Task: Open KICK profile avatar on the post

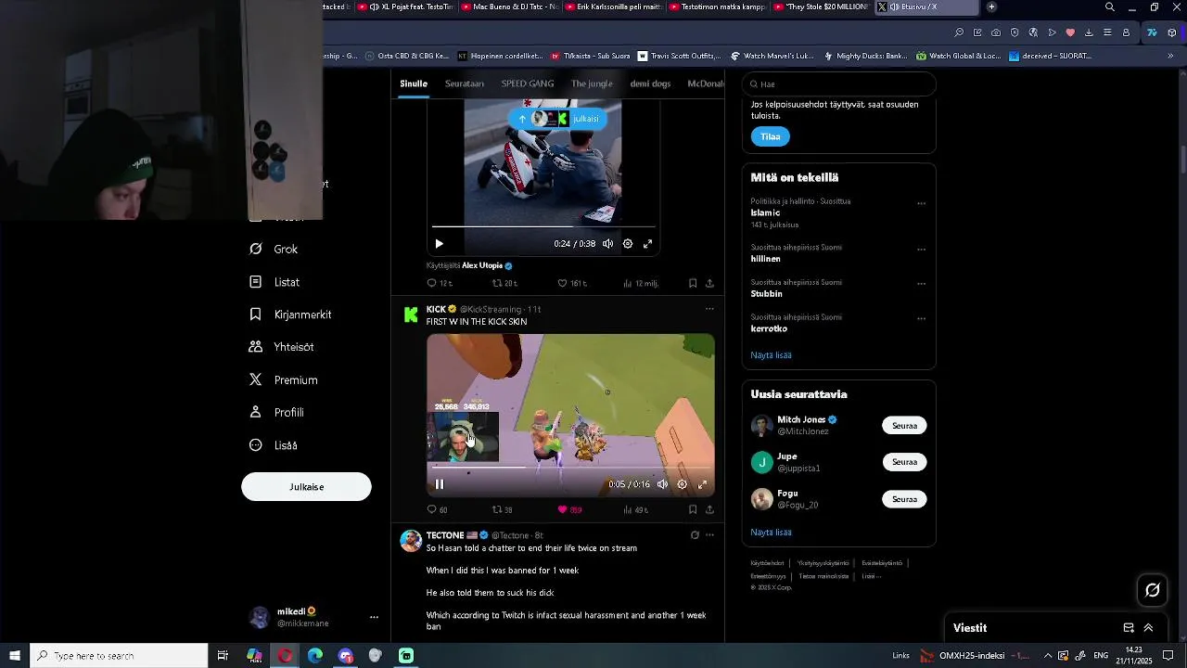Action: click(411, 315)
